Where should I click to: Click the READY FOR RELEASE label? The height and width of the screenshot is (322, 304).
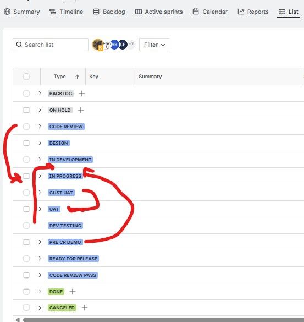tap(73, 259)
